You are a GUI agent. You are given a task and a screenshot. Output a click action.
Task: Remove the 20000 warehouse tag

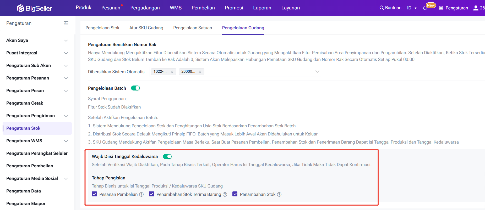[x=200, y=72]
